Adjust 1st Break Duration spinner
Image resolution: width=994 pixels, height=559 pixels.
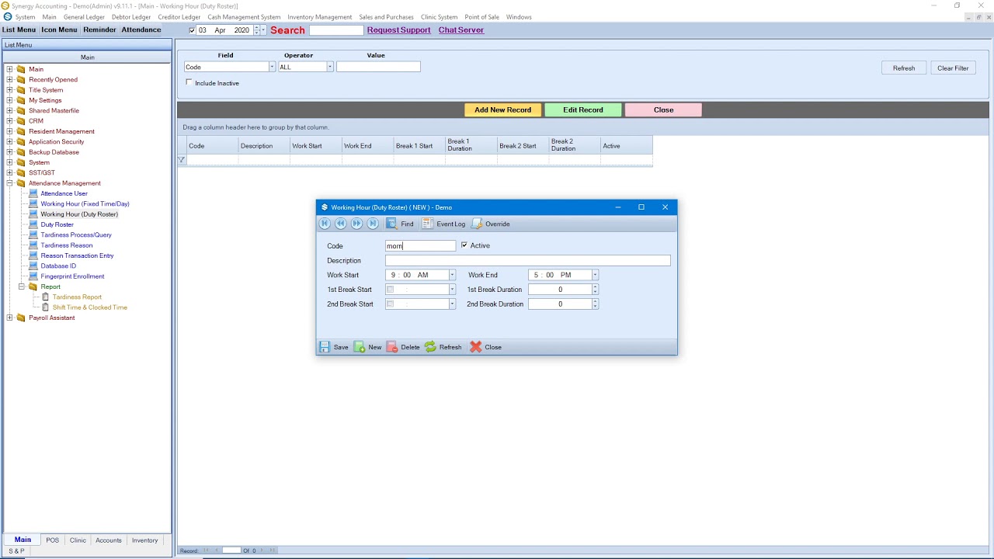tap(595, 290)
